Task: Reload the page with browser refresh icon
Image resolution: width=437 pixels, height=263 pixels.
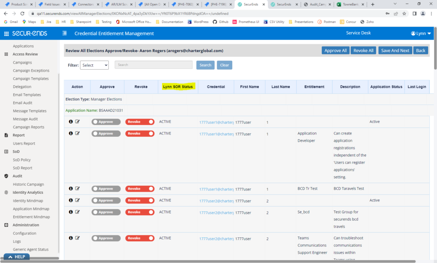Action: [x=22, y=13]
